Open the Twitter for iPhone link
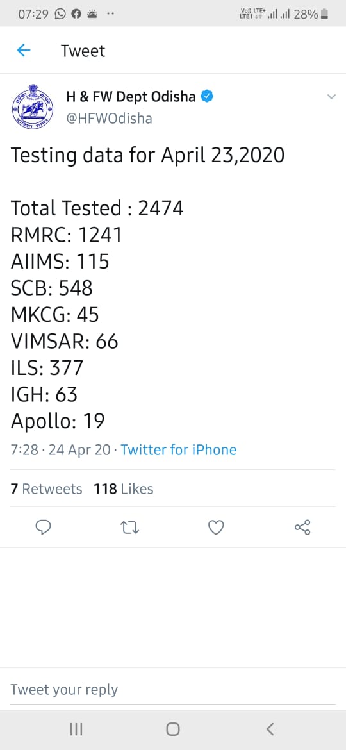Image resolution: width=346 pixels, height=750 pixels. pos(178,449)
